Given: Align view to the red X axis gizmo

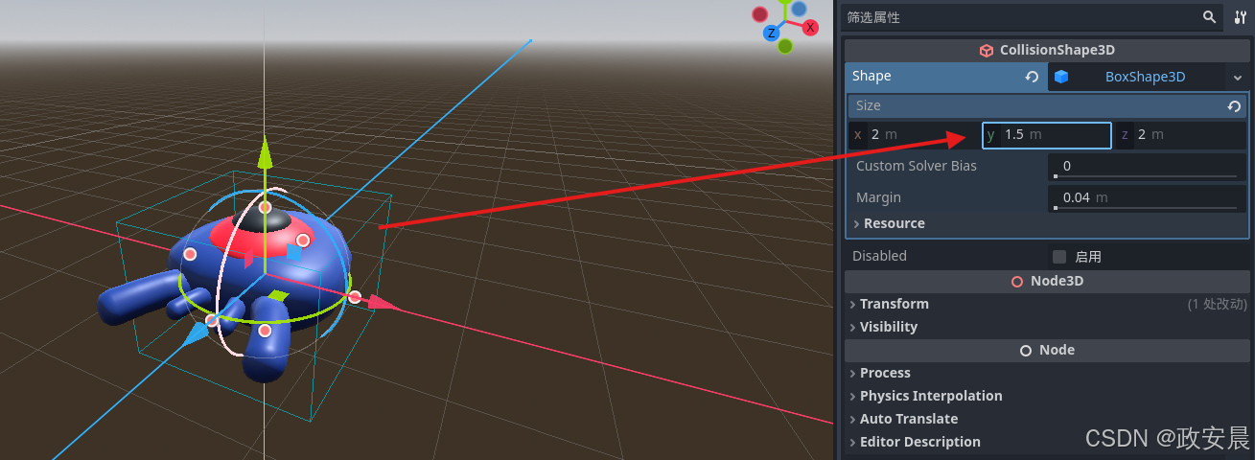Looking at the screenshot, I should point(810,27).
